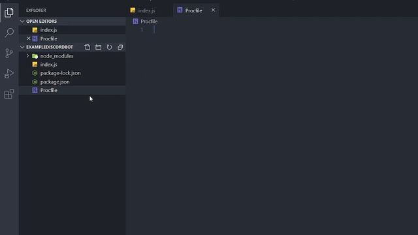Screen dimensions: 418x235
Task: Open index.js from the project tree
Action: pyautogui.click(x=72, y=65)
